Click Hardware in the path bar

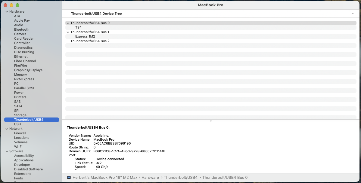click(x=150, y=178)
